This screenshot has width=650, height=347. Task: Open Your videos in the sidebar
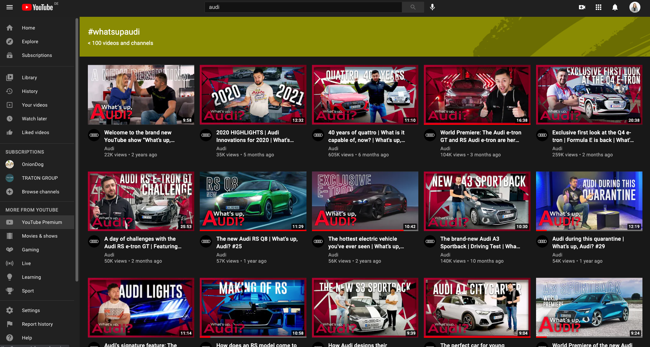(37, 105)
